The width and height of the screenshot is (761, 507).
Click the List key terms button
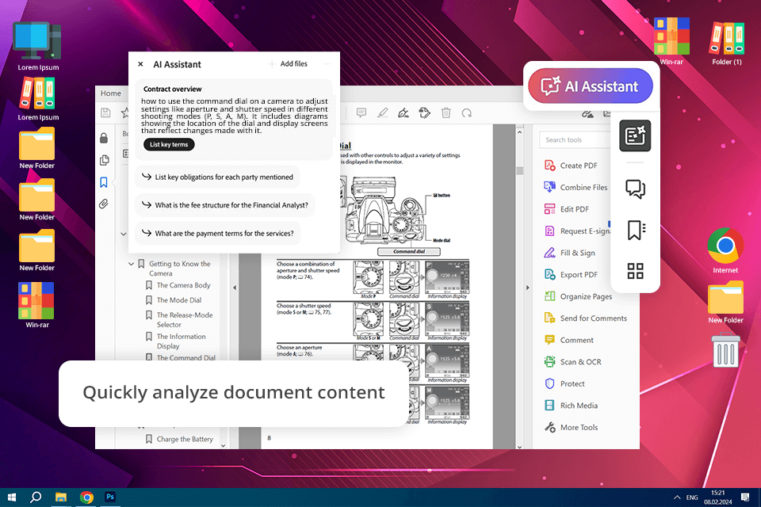[x=169, y=145]
